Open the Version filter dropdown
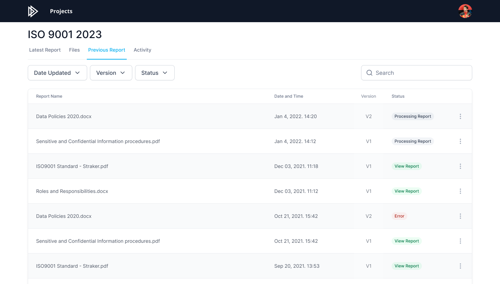The width and height of the screenshot is (500, 284). pyautogui.click(x=111, y=73)
